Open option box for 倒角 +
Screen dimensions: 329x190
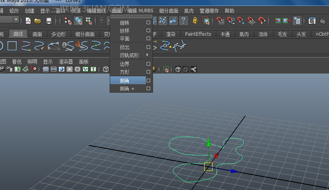(148, 89)
